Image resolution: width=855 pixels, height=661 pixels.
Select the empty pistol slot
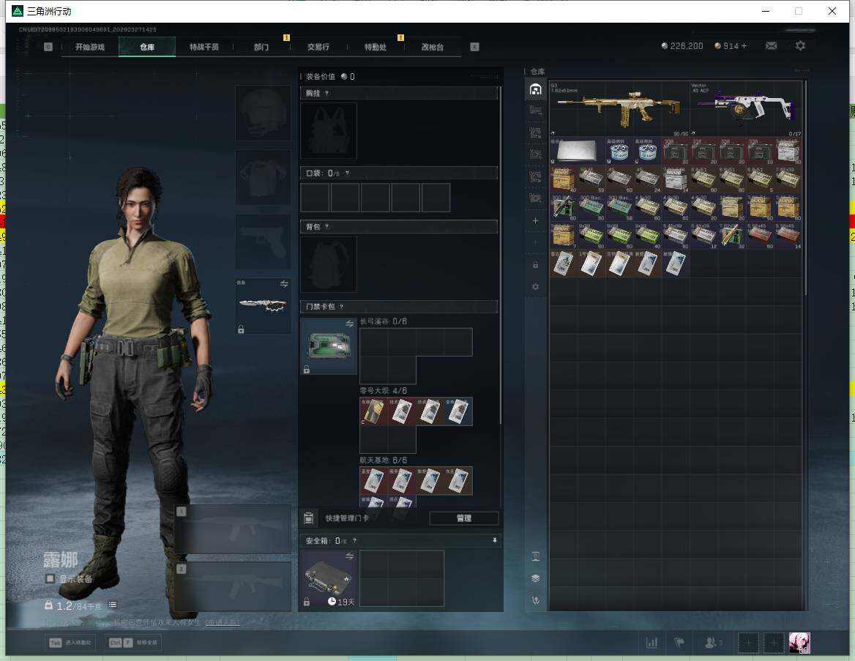[x=262, y=242]
